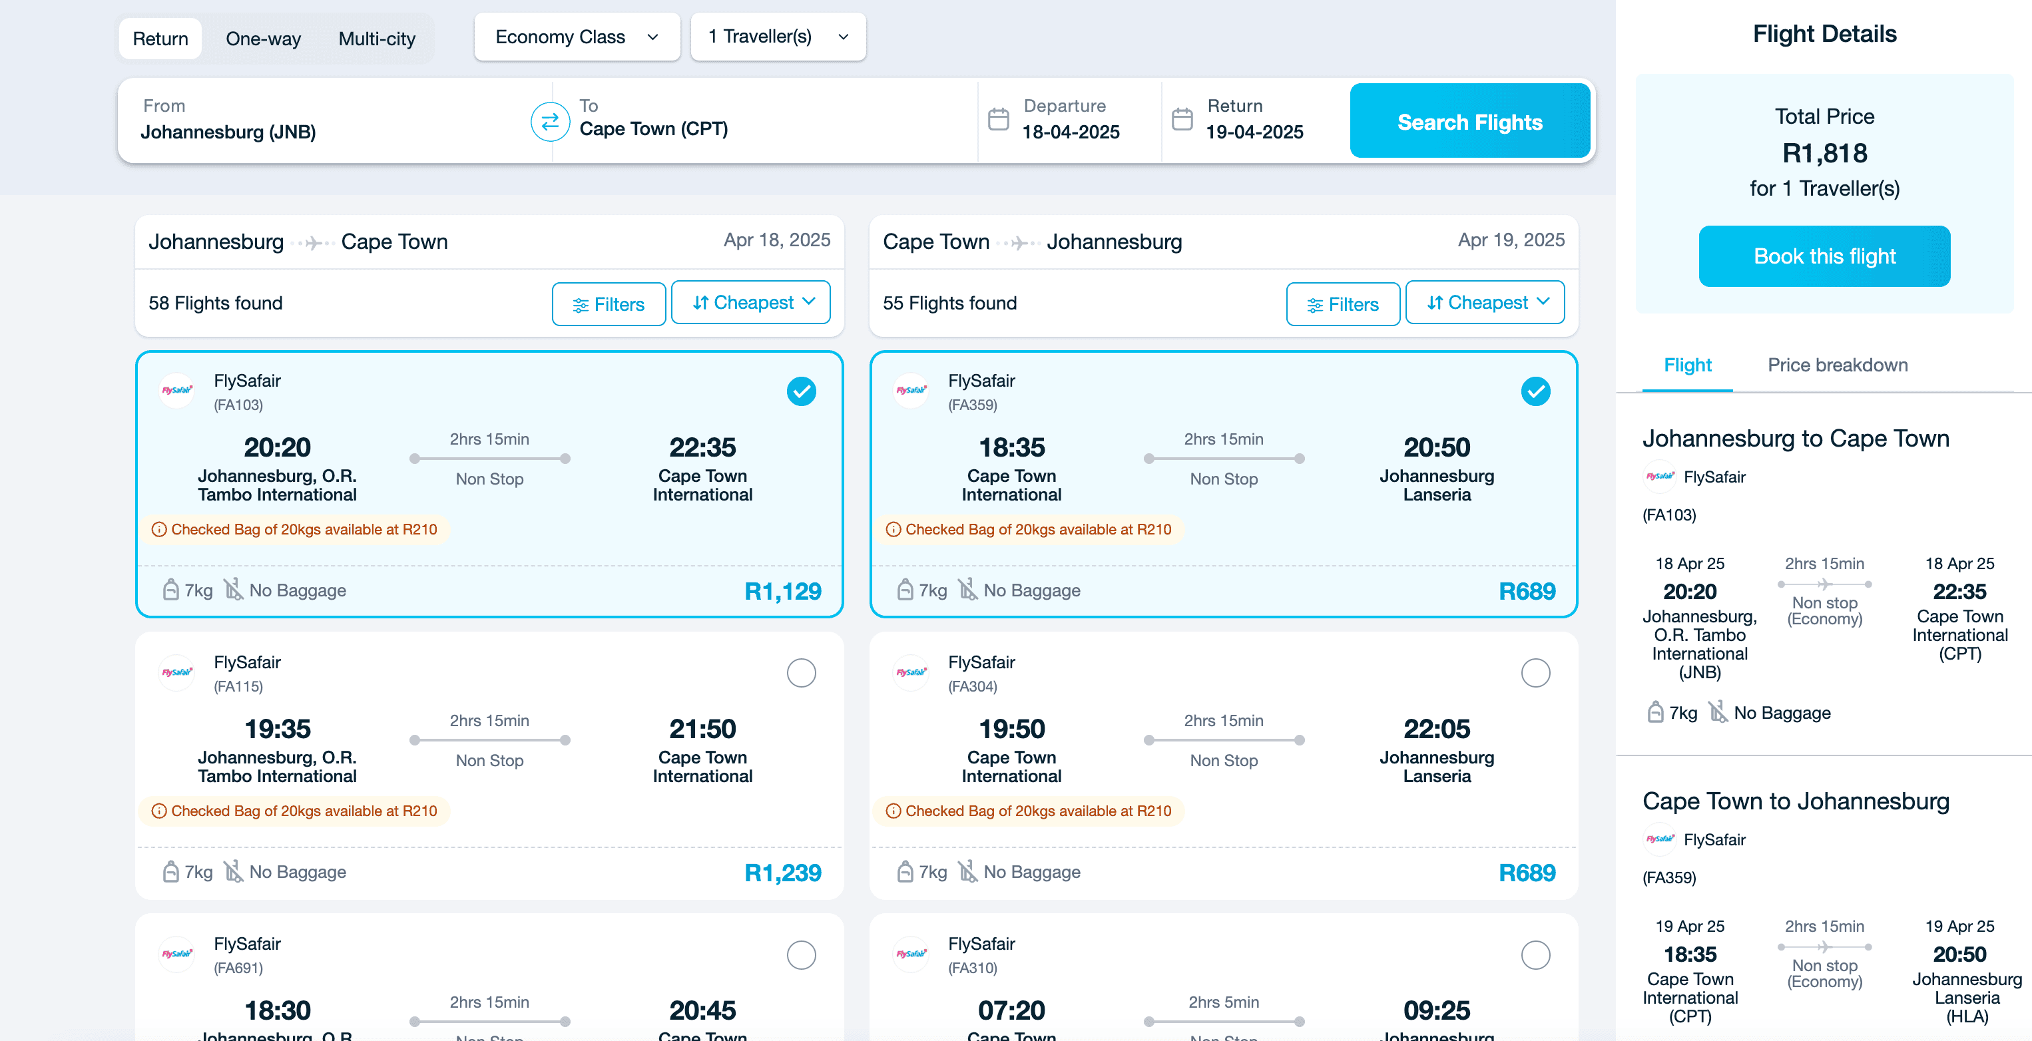Click departure time 19:35 on FA115 card
Image resolution: width=2032 pixels, height=1041 pixels.
click(x=277, y=728)
